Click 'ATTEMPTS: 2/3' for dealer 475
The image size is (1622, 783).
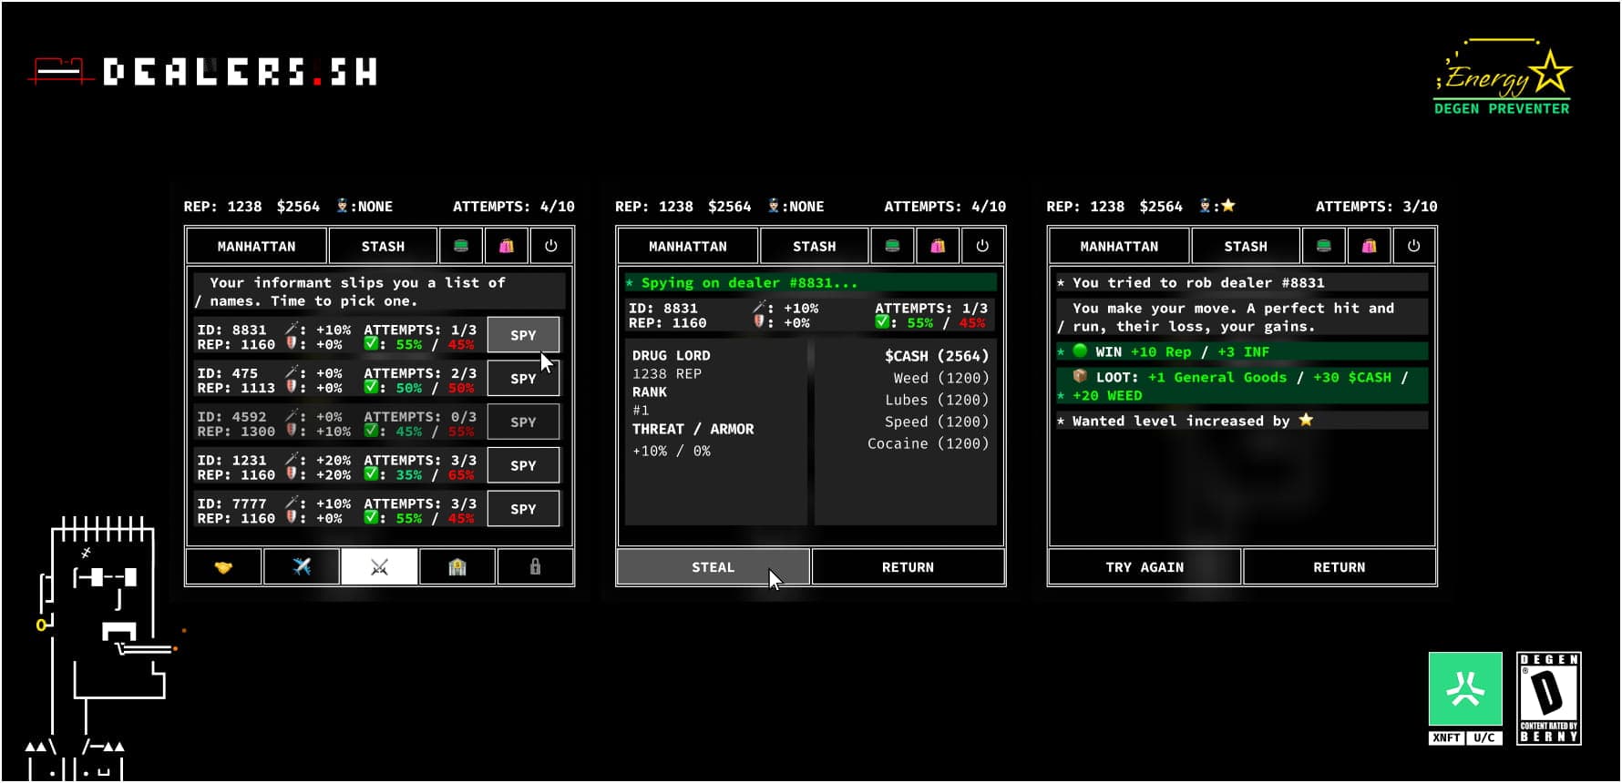(420, 373)
